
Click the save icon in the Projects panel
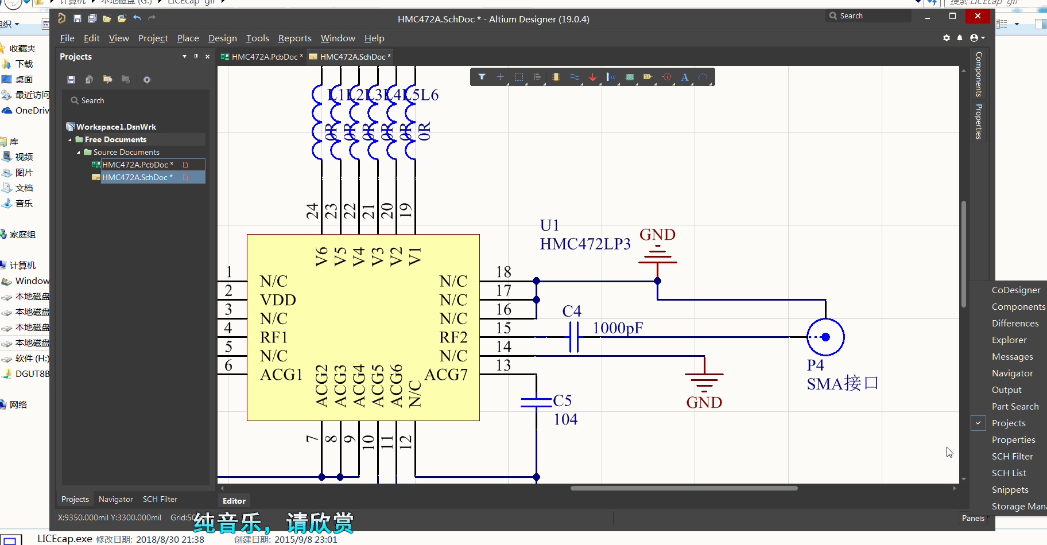(71, 80)
